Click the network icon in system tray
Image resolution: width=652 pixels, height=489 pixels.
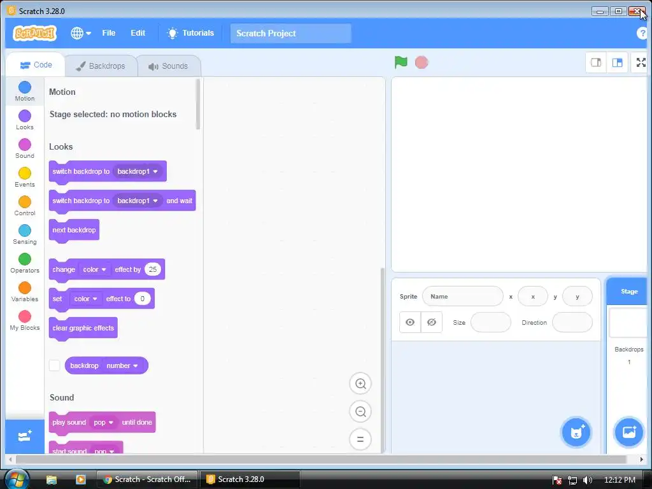[572, 480]
